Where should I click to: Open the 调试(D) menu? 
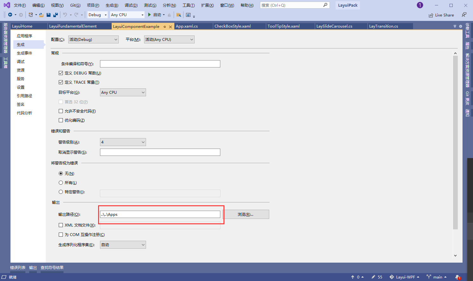(x=131, y=5)
